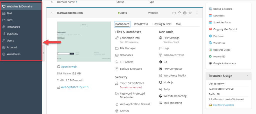Viewport: 256px width, 114px height.
Task: Collapse the Resource Usage panel
Action: click(x=247, y=76)
